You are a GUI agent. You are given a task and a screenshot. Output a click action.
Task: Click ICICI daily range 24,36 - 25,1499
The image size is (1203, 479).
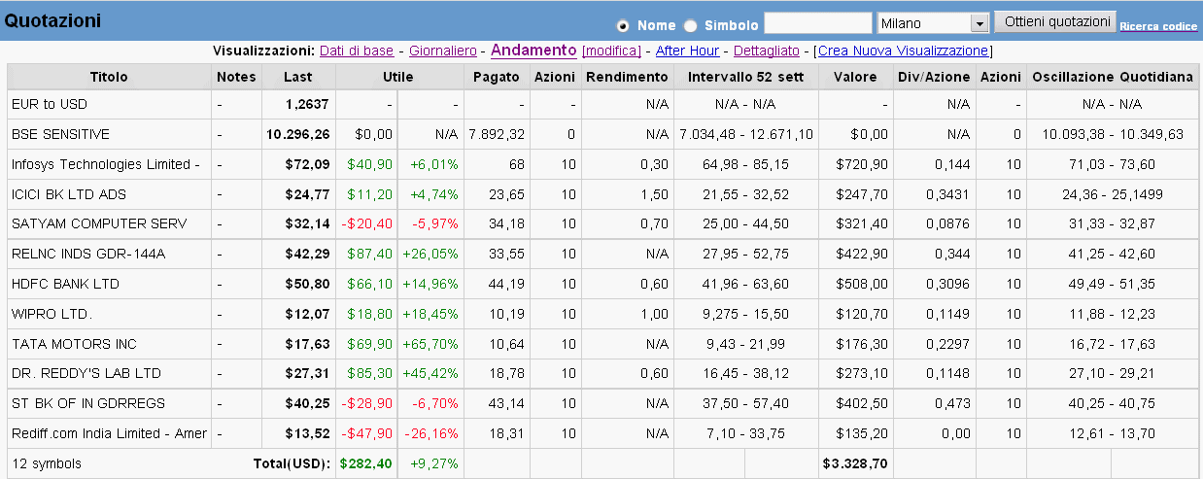(1112, 194)
